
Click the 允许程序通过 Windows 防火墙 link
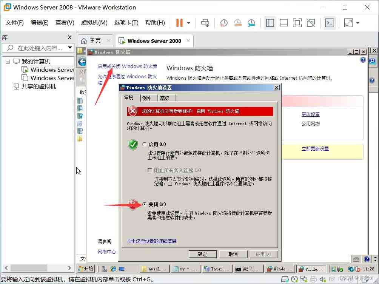pos(127,80)
